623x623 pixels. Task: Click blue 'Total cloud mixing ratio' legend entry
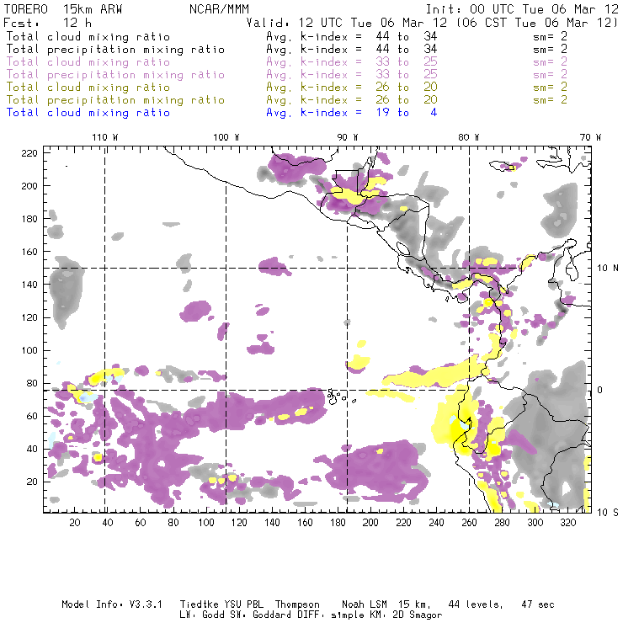point(88,113)
